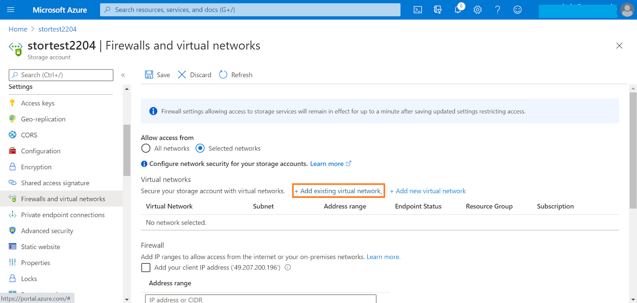Open the notifications bell

click(458, 10)
